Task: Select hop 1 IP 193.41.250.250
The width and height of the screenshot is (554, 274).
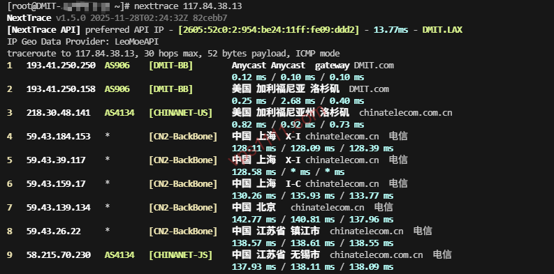Action: click(x=61, y=66)
